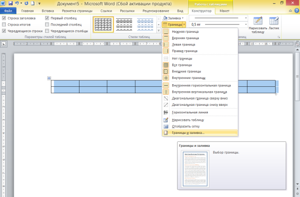Toggle Первый столбец checkbox
The width and height of the screenshot is (300, 197).
pyautogui.click(x=47, y=18)
